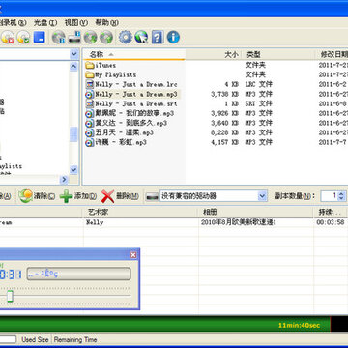Adjust the 副本数量 copies stepper arrows
348x348 pixels.
point(341,196)
